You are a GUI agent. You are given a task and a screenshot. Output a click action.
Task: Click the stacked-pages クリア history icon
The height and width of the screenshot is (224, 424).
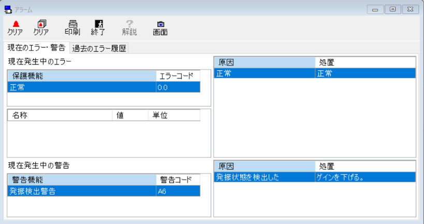pyautogui.click(x=41, y=24)
